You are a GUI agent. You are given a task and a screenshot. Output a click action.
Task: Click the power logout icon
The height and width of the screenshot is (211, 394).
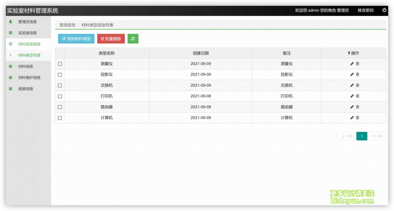tap(384, 10)
